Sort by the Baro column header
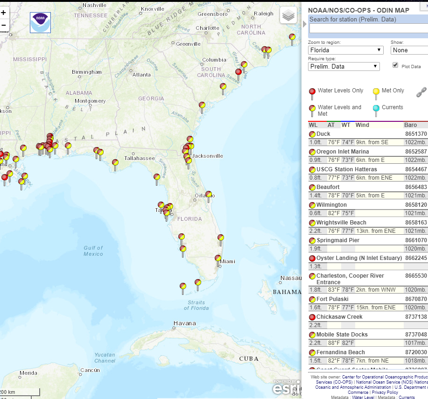Viewport: 428px width, 399px height. coord(410,125)
